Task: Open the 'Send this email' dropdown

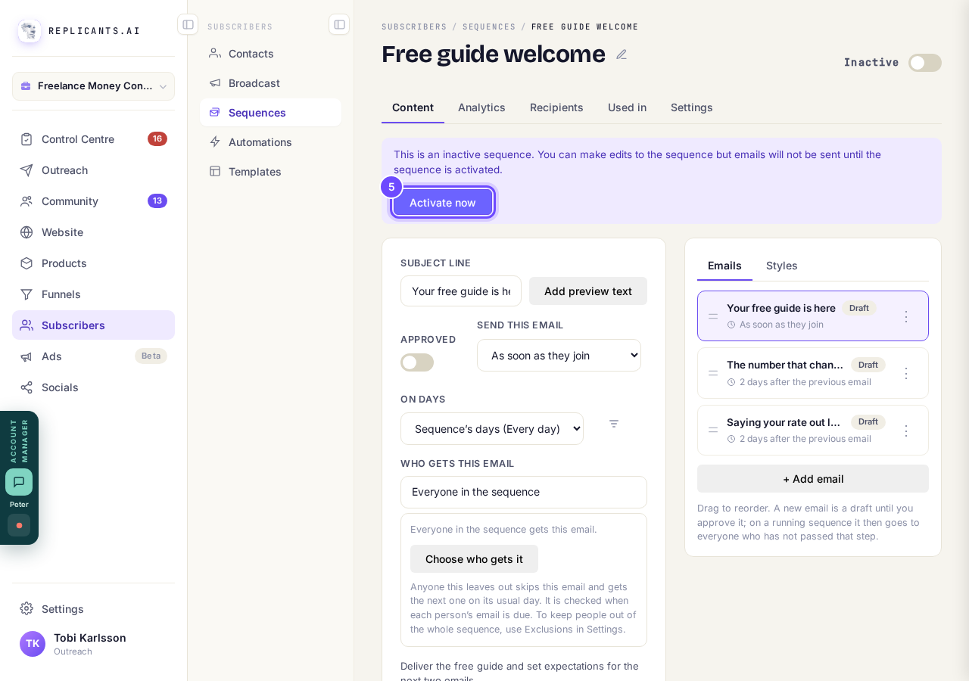Action: (x=559, y=356)
